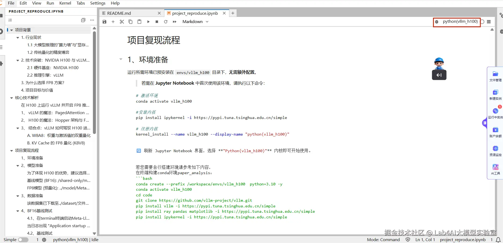Toggle Simple interface mode switch
Image resolution: width=503 pixels, height=243 pixels.
pyautogui.click(x=23, y=240)
